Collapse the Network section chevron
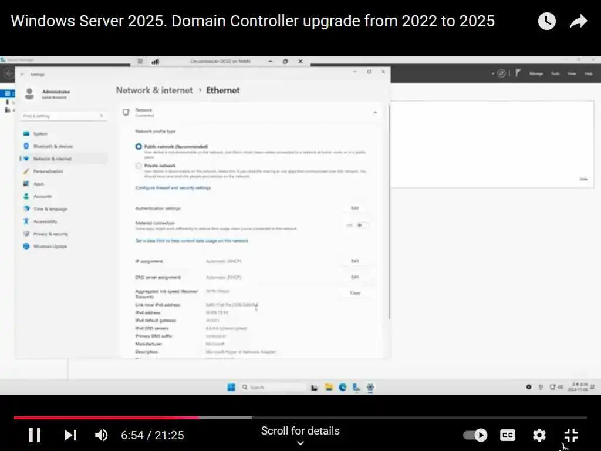The image size is (601, 451). (x=375, y=112)
